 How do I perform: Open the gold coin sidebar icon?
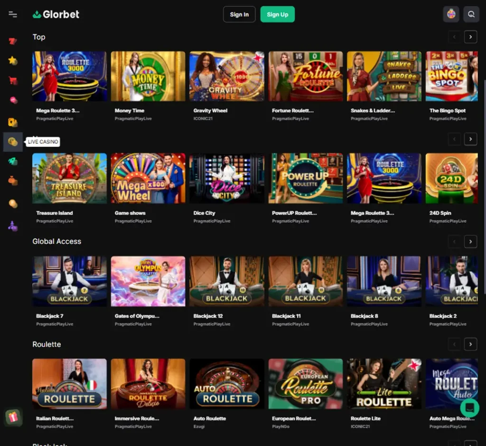click(13, 203)
